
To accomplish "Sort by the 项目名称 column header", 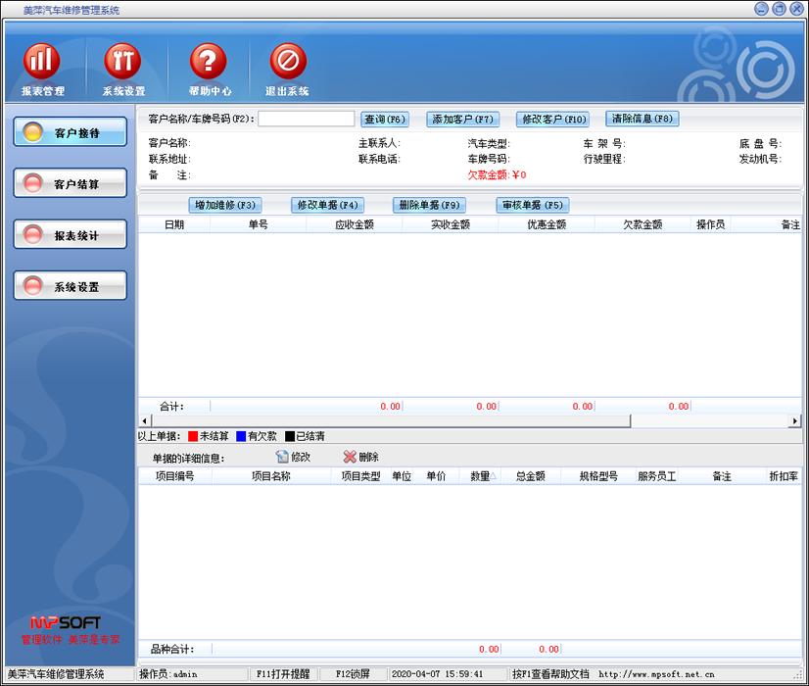I will pyautogui.click(x=271, y=476).
